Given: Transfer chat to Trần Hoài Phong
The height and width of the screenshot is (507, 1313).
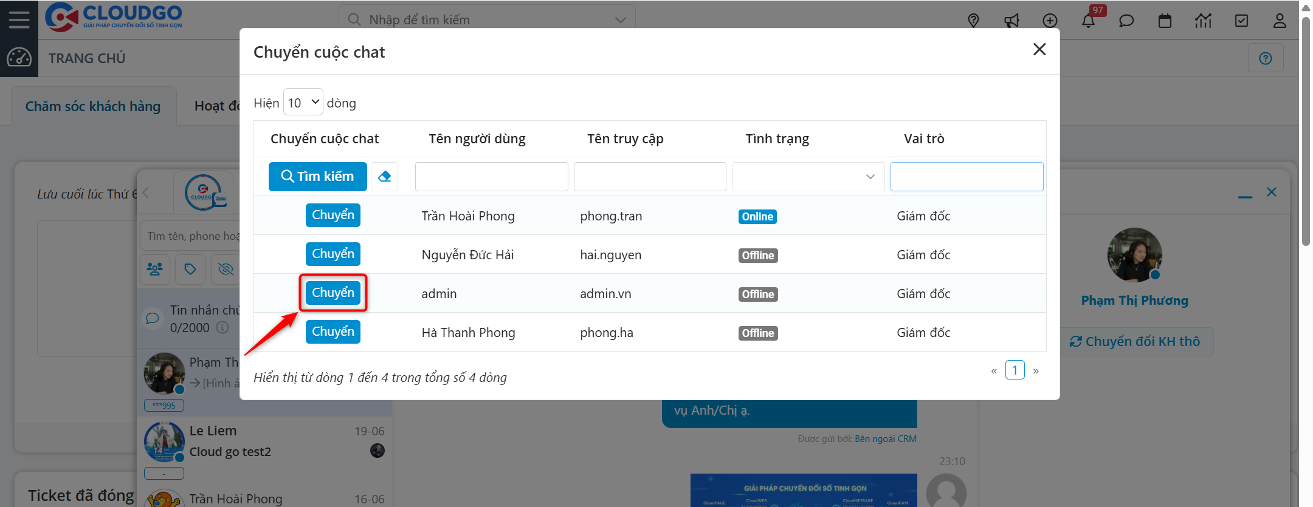Looking at the screenshot, I should pyautogui.click(x=333, y=215).
